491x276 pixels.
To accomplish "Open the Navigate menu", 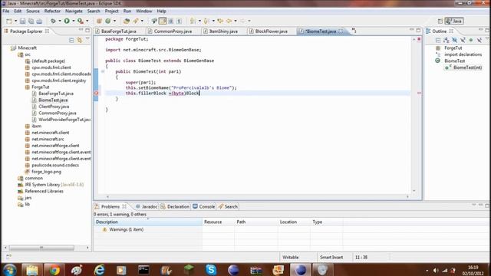I will click(x=74, y=11).
